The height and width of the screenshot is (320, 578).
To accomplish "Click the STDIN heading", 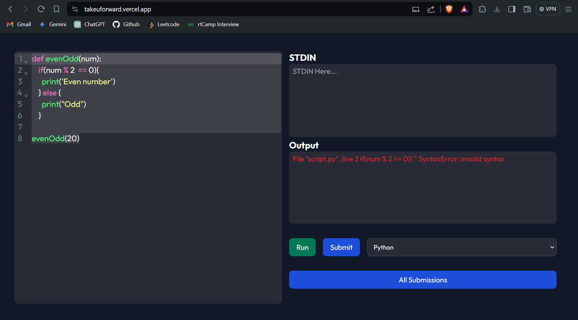I will point(303,58).
